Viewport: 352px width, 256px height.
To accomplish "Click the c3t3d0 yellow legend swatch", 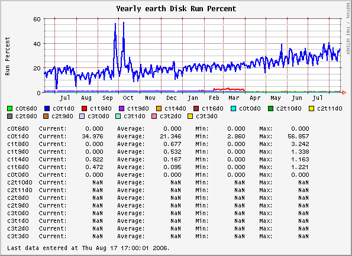I will [190, 116].
